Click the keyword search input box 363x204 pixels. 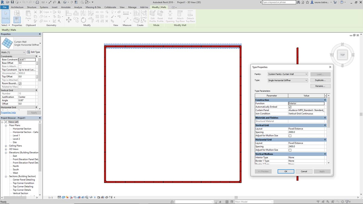tap(279, 2)
